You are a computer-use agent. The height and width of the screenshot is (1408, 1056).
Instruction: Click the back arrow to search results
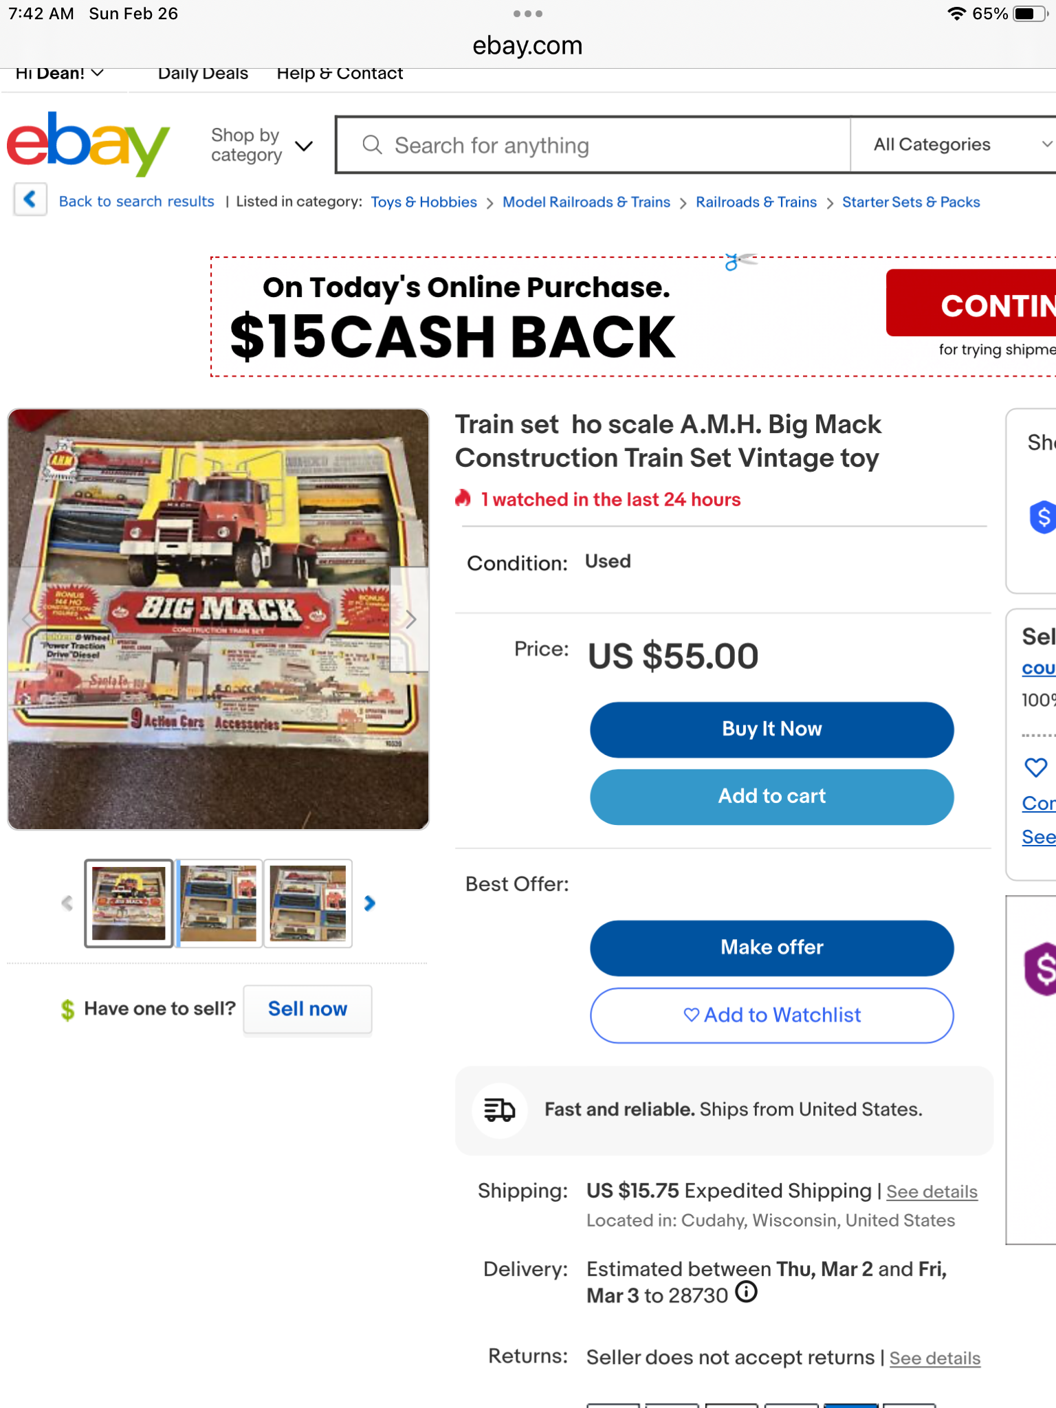pyautogui.click(x=30, y=200)
